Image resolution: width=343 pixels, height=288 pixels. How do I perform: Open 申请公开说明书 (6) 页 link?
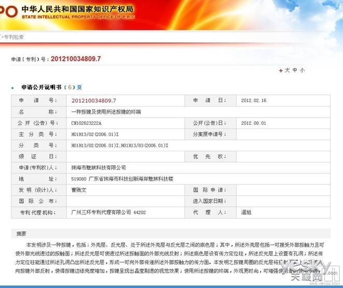[52, 87]
